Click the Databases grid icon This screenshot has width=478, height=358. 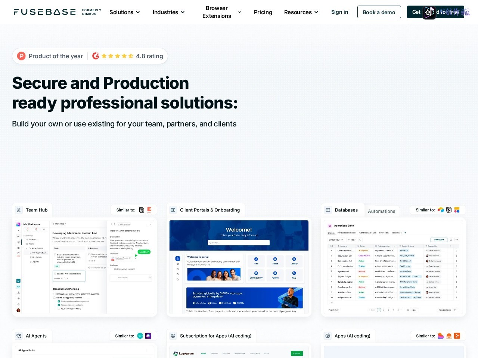click(328, 210)
